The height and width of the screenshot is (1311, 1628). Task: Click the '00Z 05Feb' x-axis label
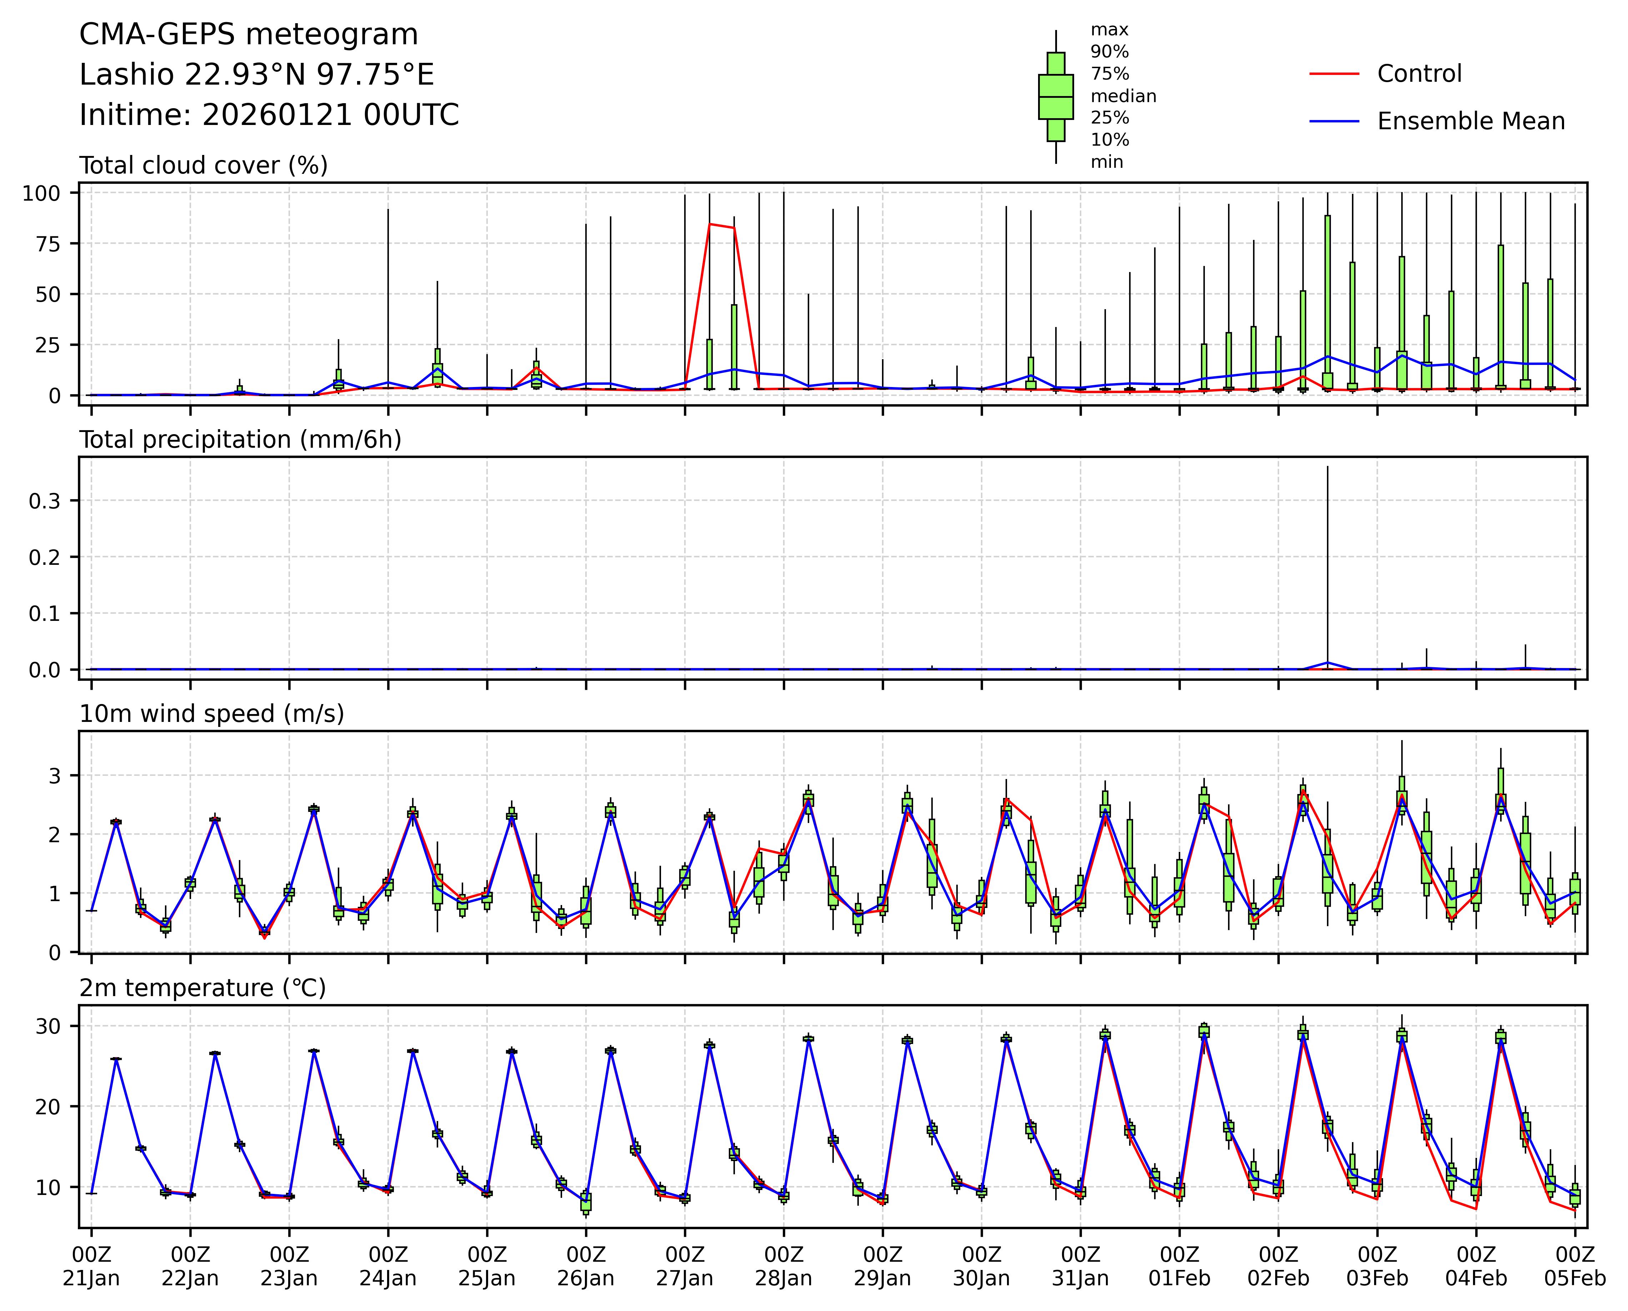[x=1574, y=1266]
